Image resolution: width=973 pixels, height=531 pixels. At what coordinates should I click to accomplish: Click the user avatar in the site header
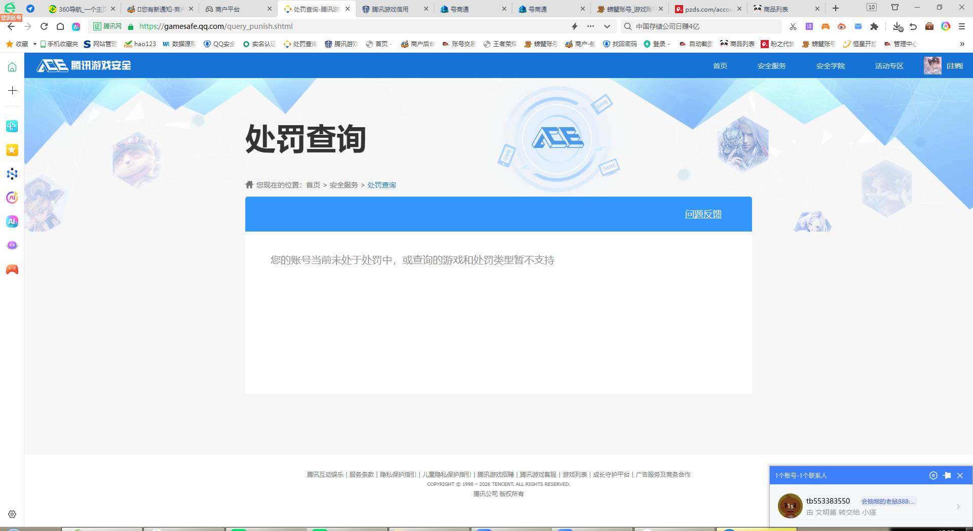pyautogui.click(x=932, y=65)
